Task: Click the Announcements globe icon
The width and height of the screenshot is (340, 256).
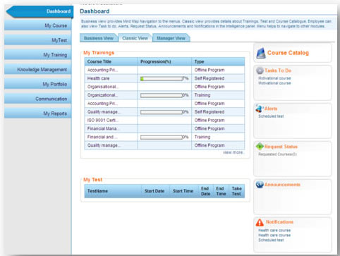Action: [260, 185]
